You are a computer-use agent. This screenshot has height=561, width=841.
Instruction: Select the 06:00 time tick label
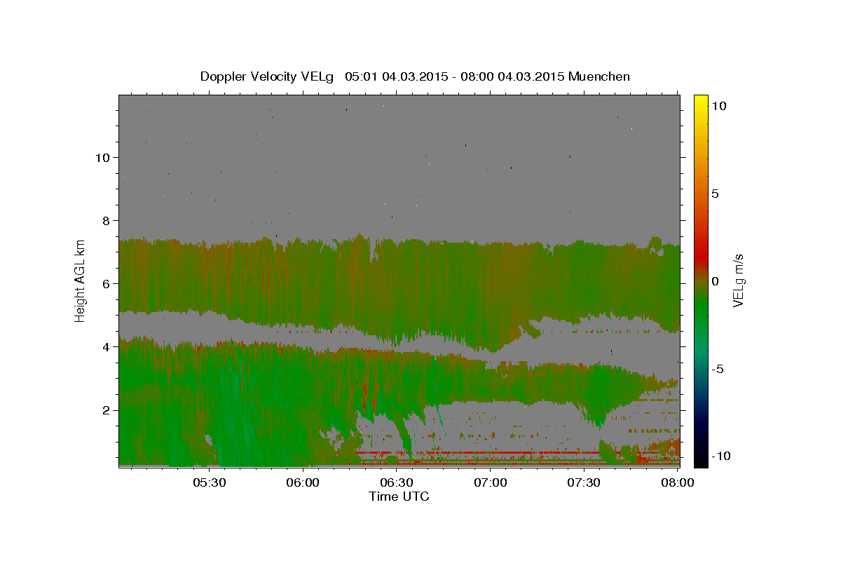click(x=303, y=482)
